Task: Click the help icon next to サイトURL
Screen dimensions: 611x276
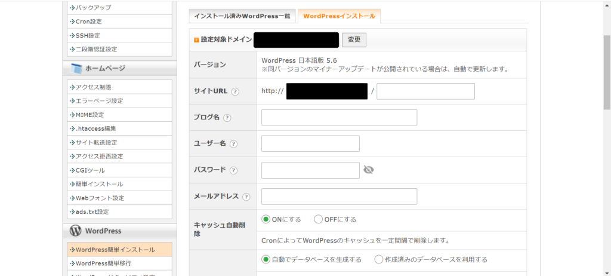Action: (235, 92)
